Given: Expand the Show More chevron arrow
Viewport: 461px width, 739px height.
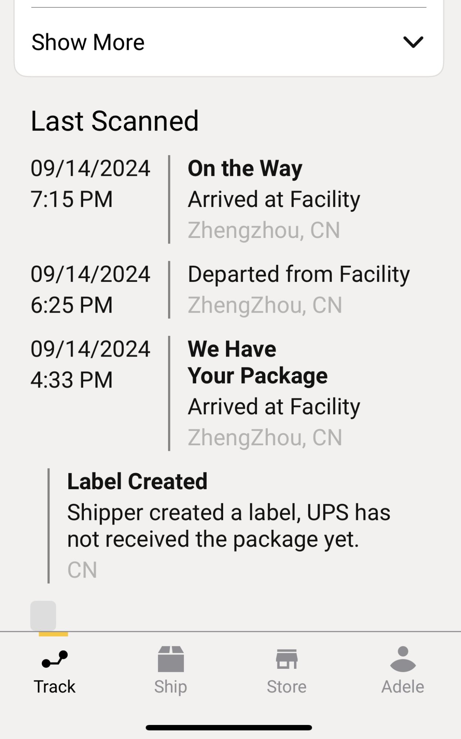Looking at the screenshot, I should point(413,42).
